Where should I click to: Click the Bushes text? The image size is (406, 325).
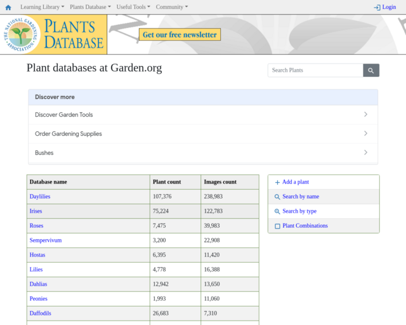pos(44,152)
